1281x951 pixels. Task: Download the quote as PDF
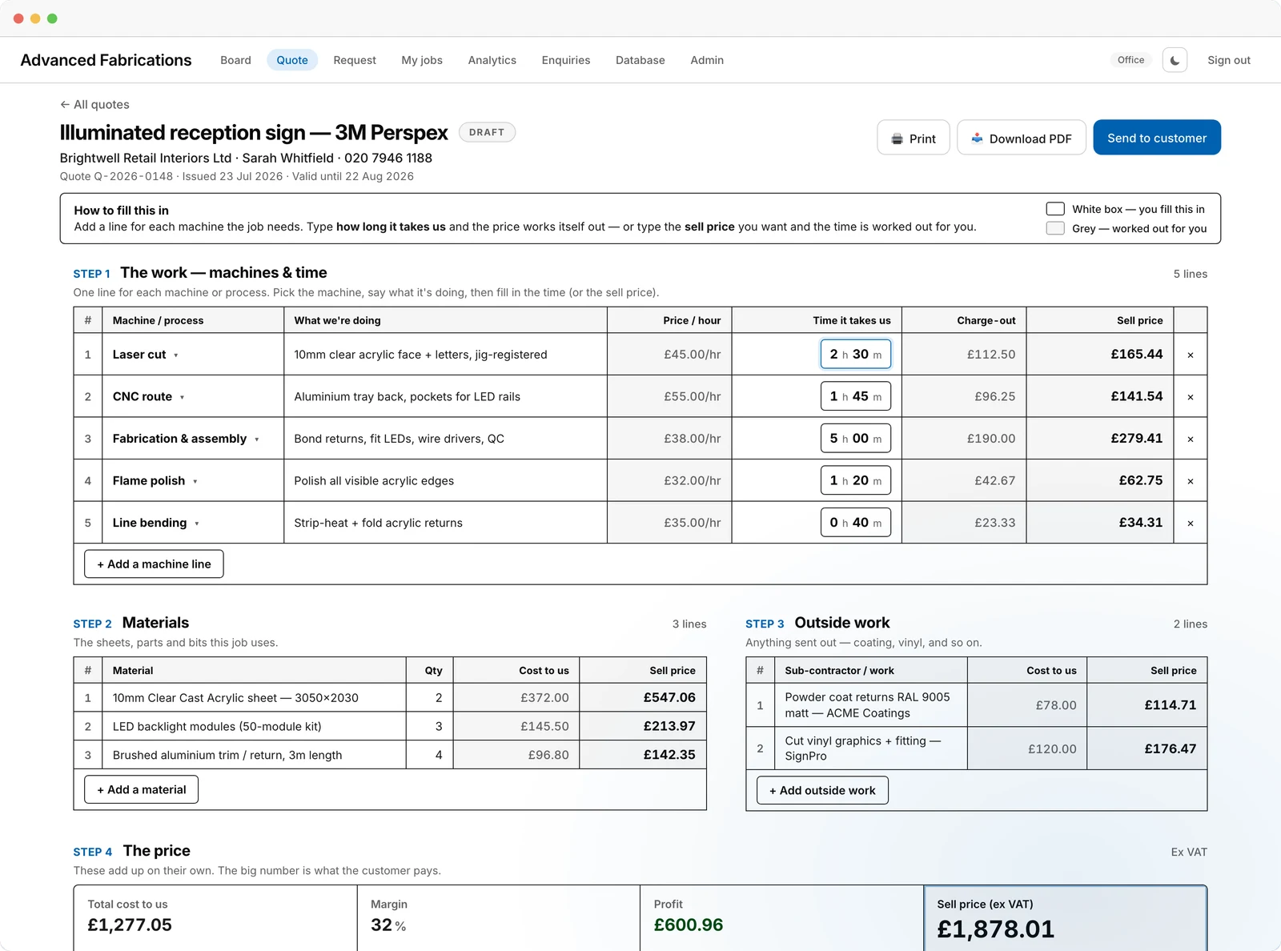pos(1022,138)
